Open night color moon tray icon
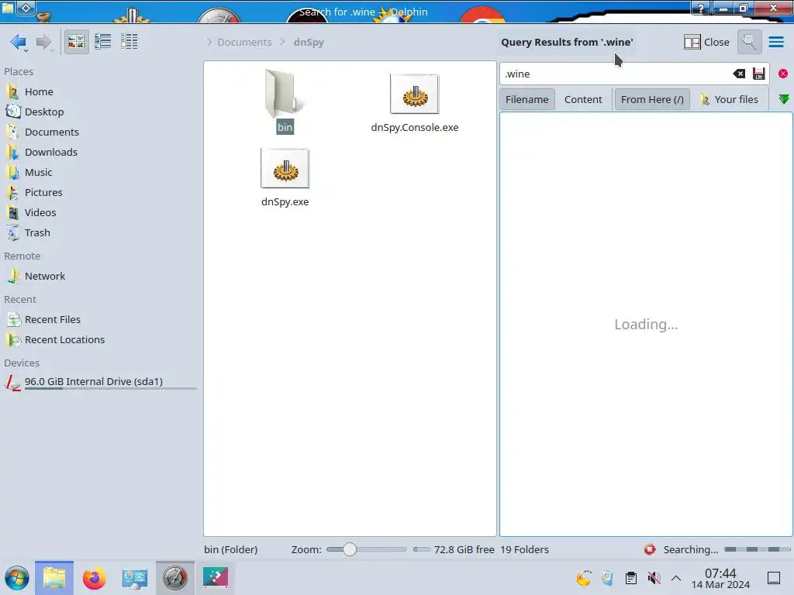Viewport: 794px width, 595px height. pos(584,578)
